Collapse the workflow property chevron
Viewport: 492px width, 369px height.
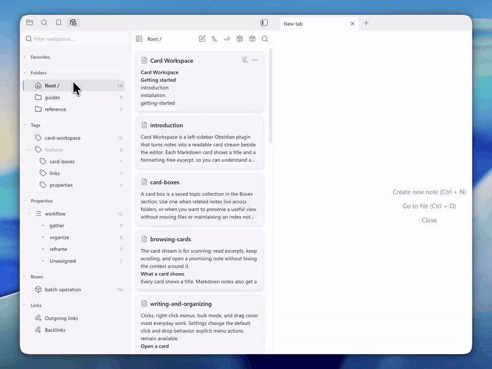(29, 213)
